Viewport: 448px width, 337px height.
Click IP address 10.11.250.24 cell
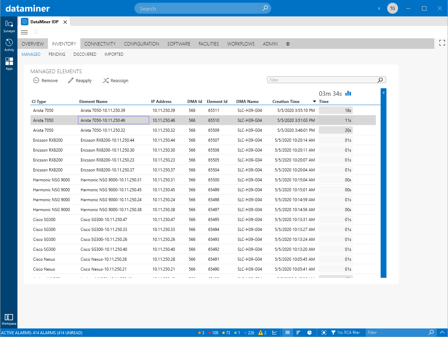(163, 200)
